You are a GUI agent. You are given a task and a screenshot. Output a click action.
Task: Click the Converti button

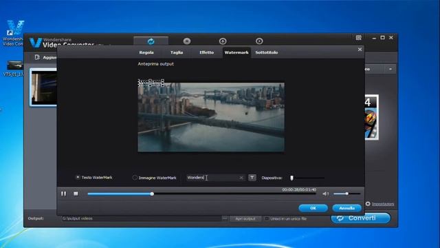click(360, 218)
